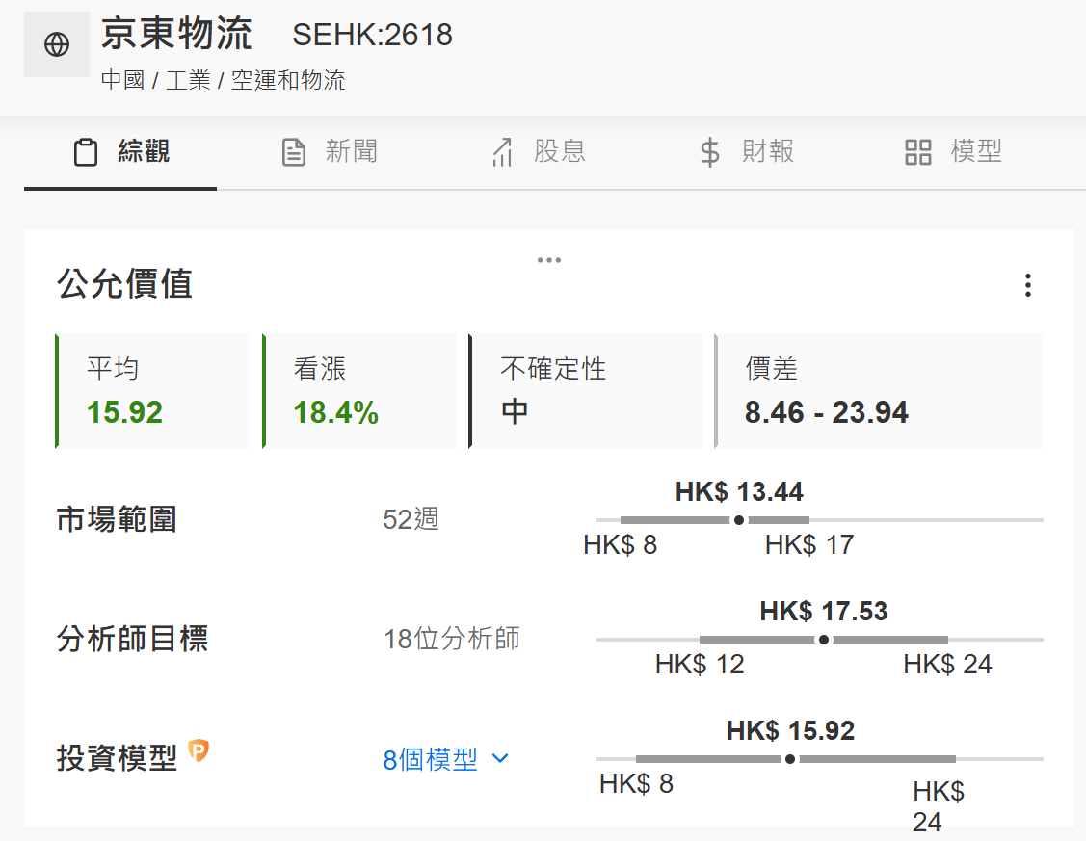This screenshot has height=841, width=1086.
Task: Click the document icon on 新聞 tab
Action: pos(294,152)
